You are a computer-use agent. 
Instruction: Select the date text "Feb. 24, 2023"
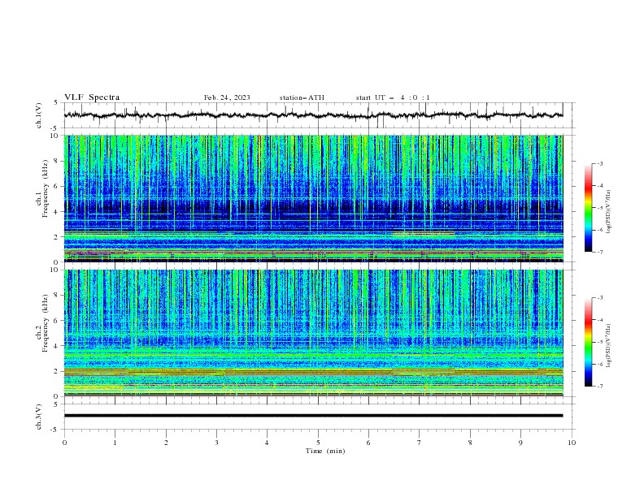coord(227,97)
